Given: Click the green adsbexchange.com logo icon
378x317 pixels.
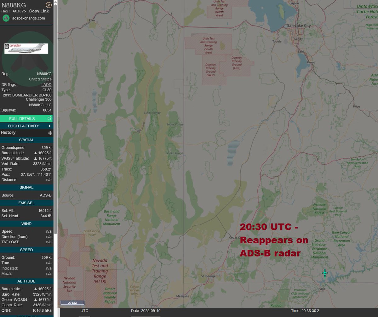Looking at the screenshot, I should point(6,18).
